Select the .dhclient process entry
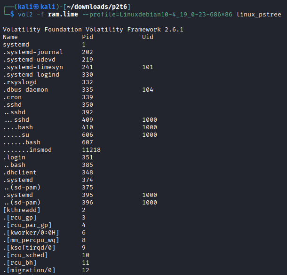 (20, 172)
